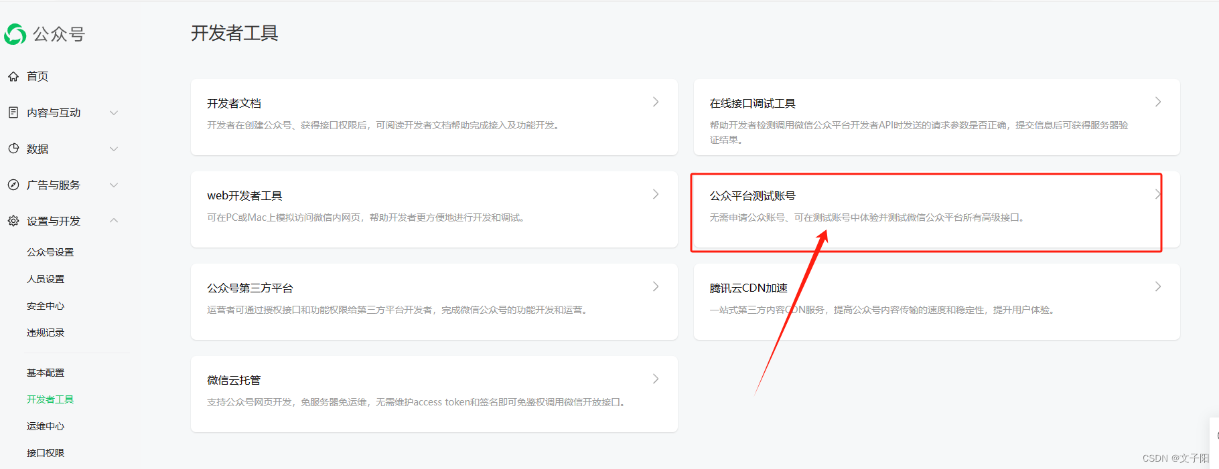This screenshot has height=469, width=1219.
Task: Collapse the 设置与开发 menu chevron
Action: pos(114,220)
